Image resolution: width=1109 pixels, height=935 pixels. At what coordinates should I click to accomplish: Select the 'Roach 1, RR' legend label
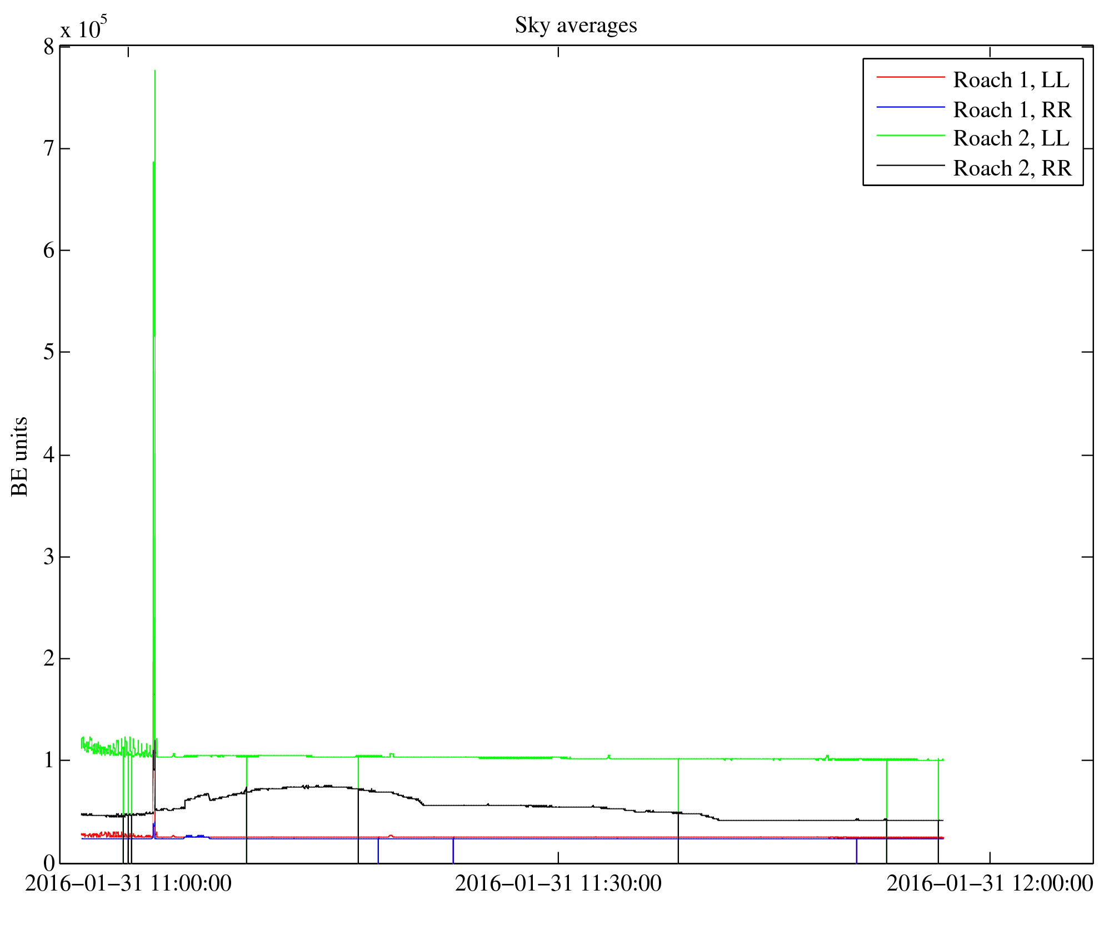[x=1012, y=110]
